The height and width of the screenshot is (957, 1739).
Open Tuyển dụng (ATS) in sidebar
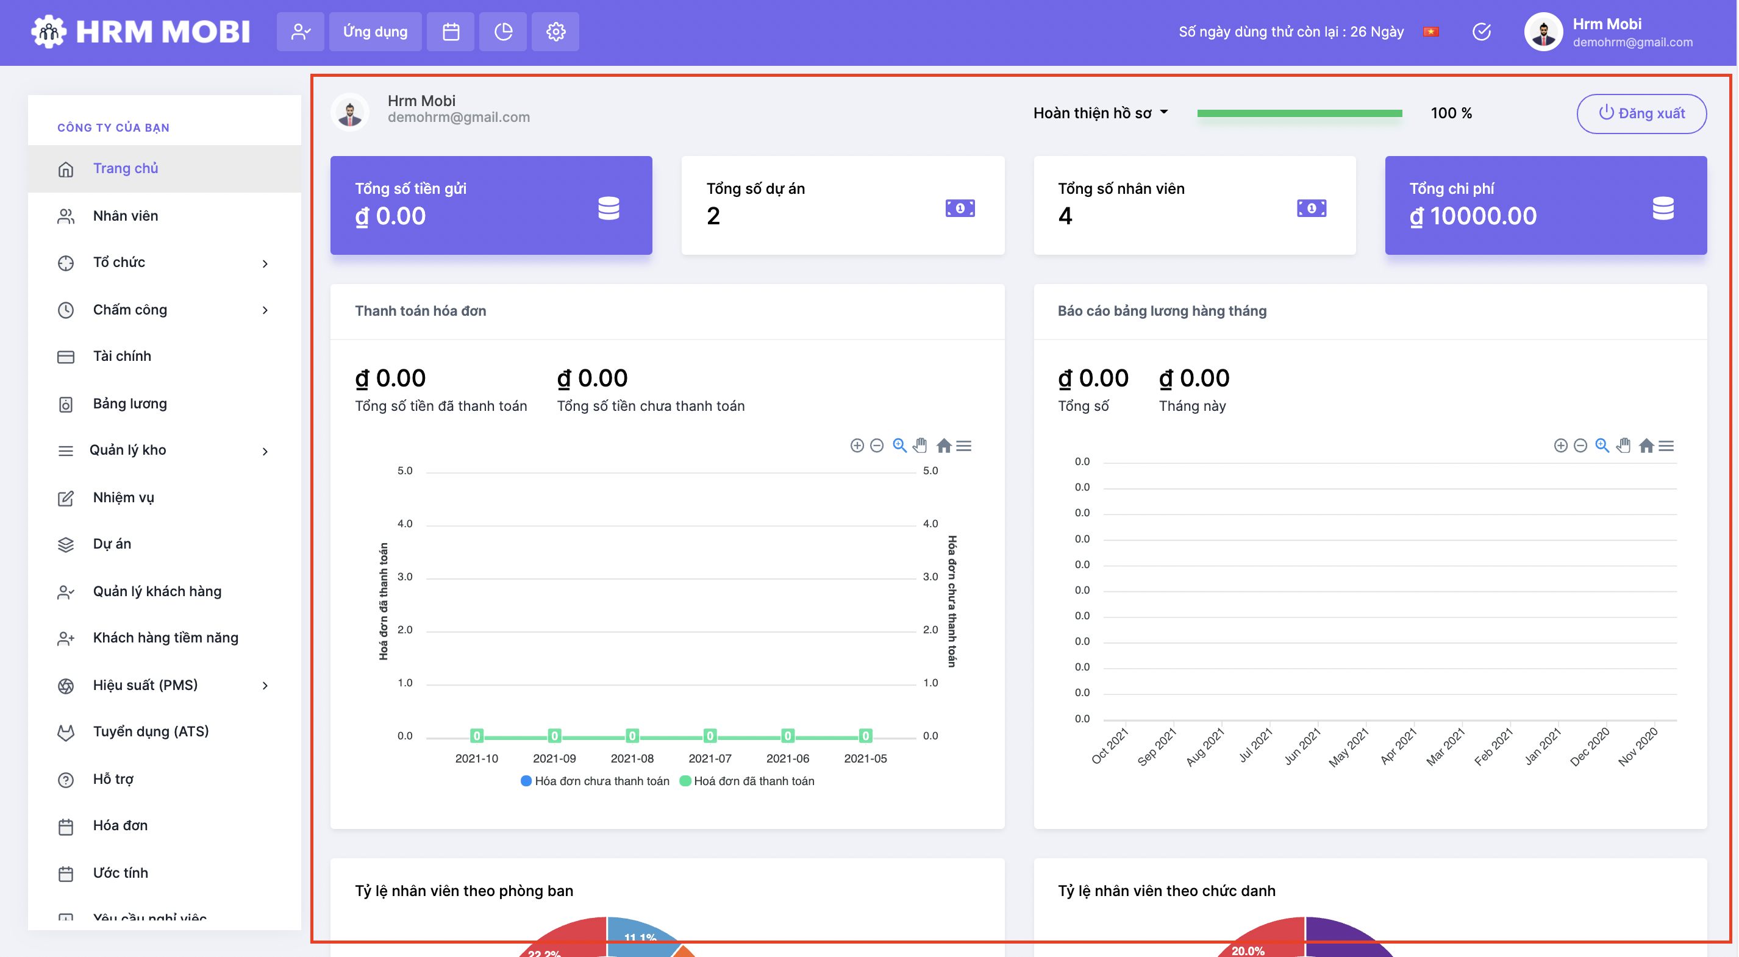click(164, 731)
